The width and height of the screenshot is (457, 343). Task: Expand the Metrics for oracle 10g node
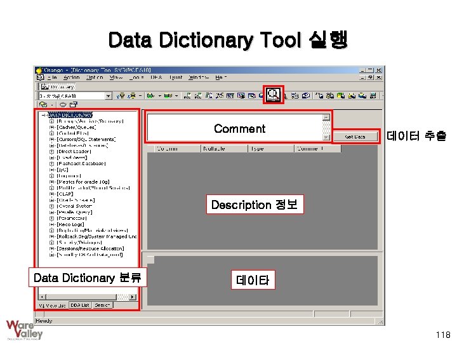coord(51,182)
